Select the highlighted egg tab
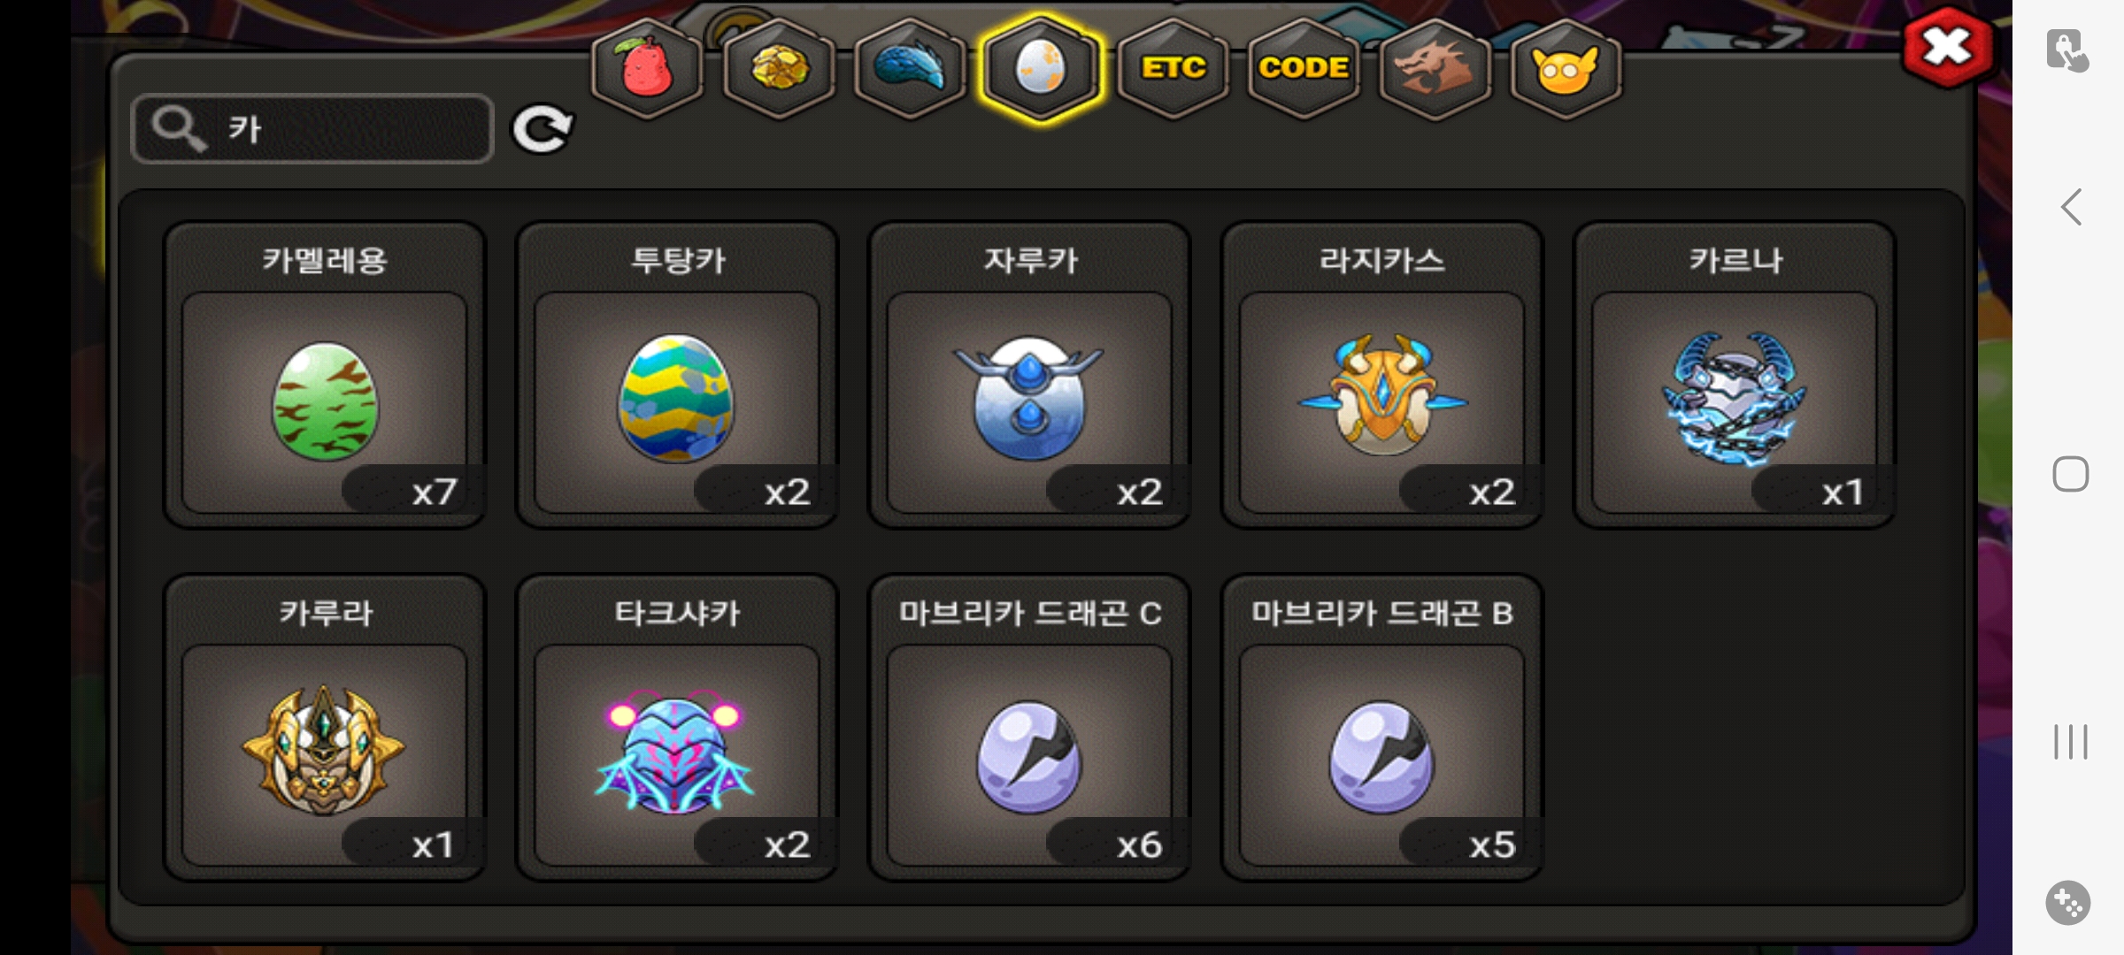Viewport: 2124px width, 955px height. coord(1041,68)
